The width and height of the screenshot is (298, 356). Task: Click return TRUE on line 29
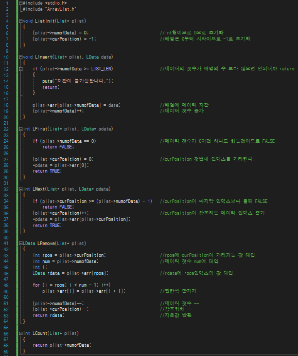47,171
